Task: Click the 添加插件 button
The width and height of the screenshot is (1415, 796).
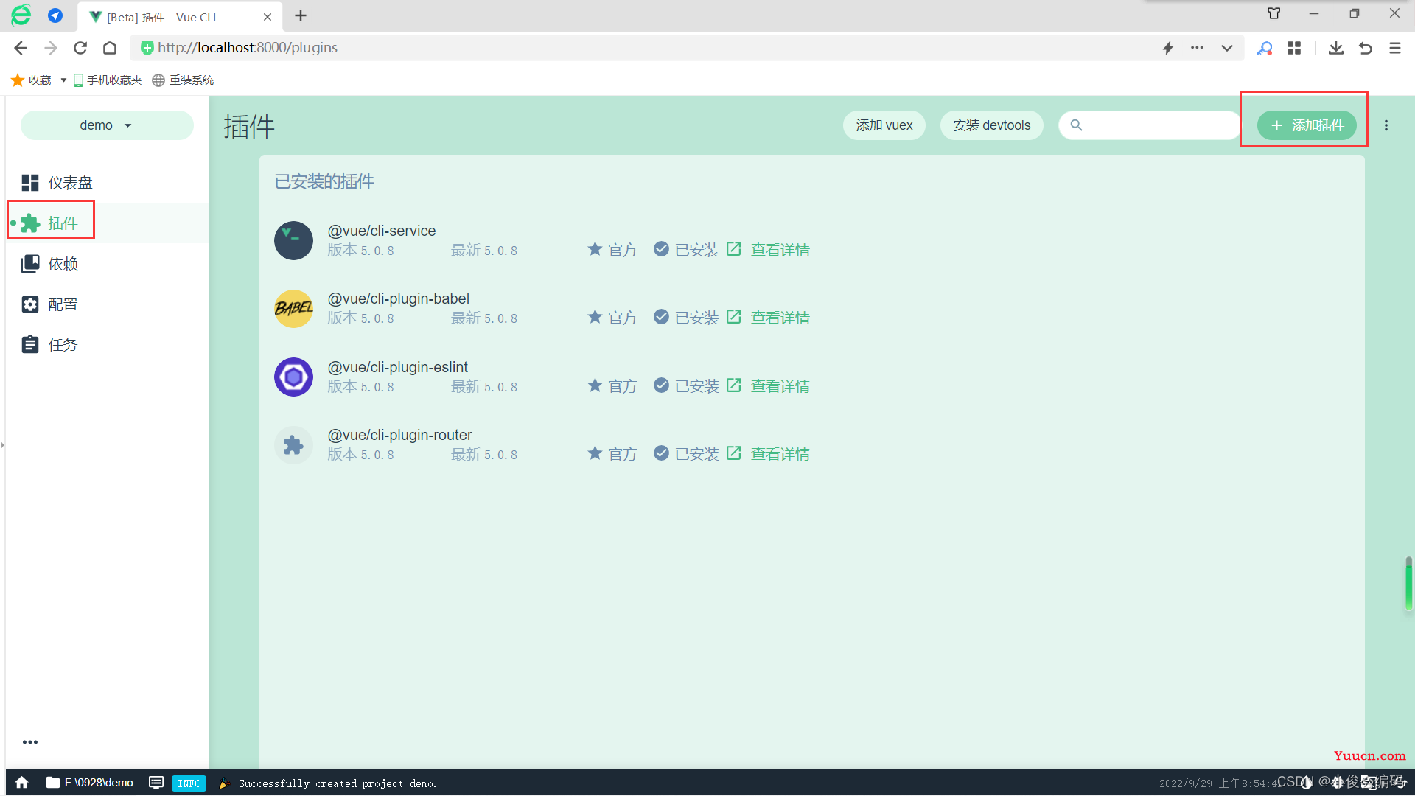Action: (1307, 125)
